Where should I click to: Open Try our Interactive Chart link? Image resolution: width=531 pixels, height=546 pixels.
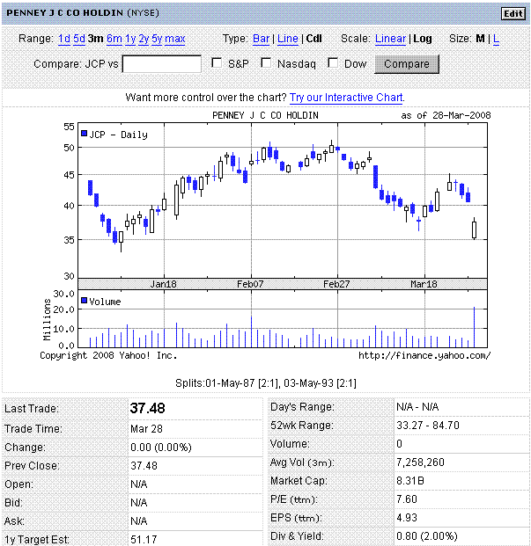point(347,97)
